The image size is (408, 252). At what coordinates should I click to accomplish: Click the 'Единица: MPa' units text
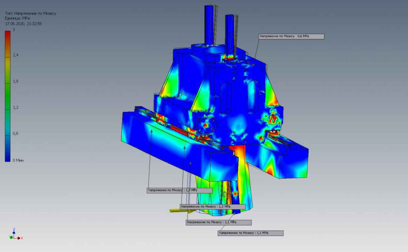tap(17, 18)
